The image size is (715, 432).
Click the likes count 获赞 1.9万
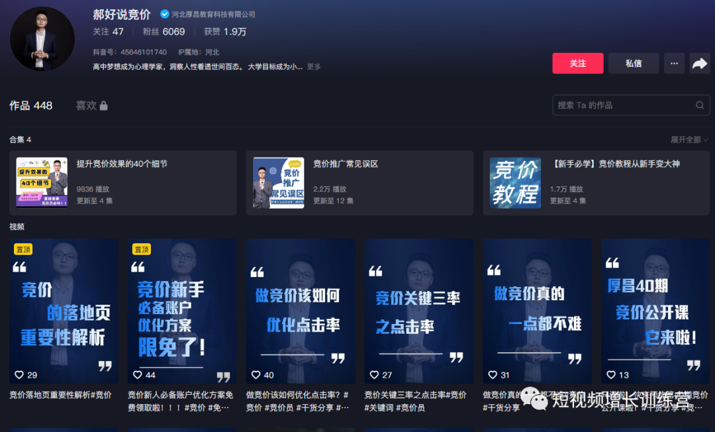[x=225, y=32]
